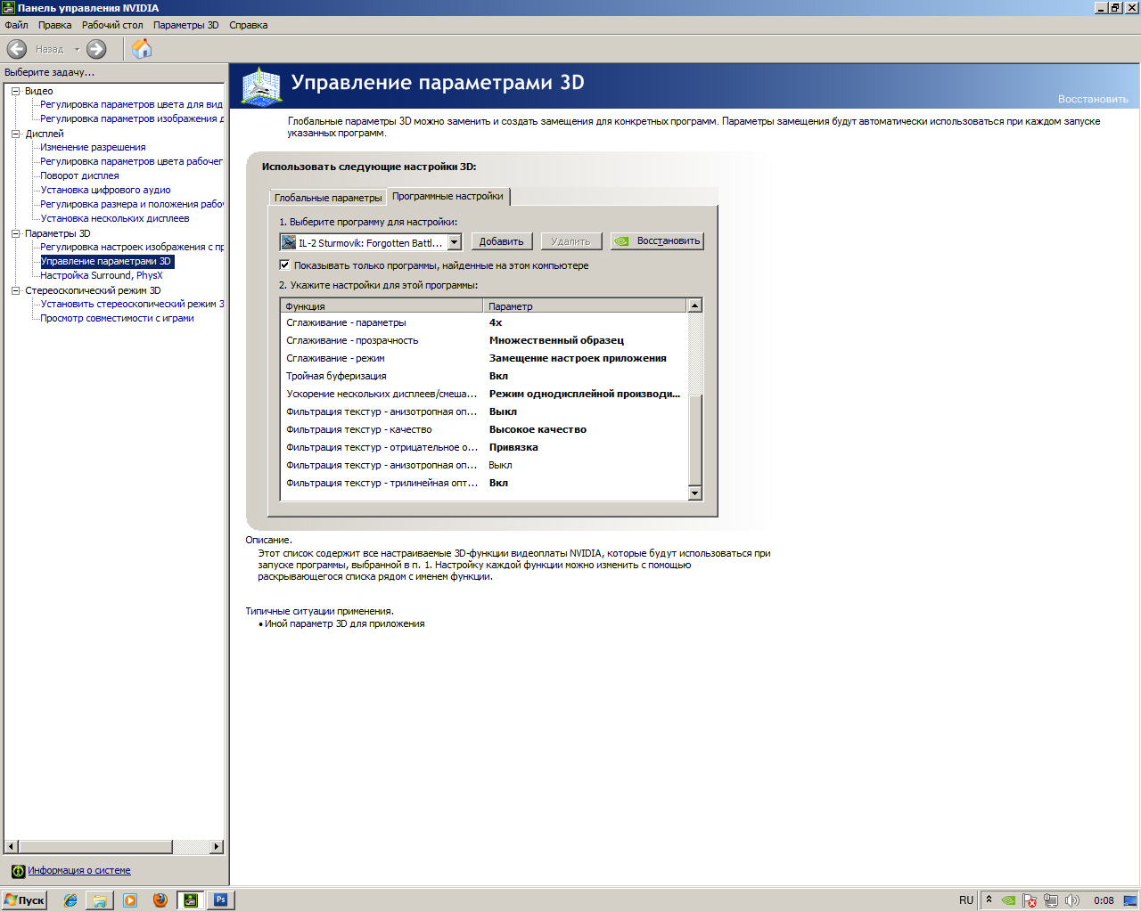Select the Программные настройки tab
The height and width of the screenshot is (912, 1141).
coord(447,196)
